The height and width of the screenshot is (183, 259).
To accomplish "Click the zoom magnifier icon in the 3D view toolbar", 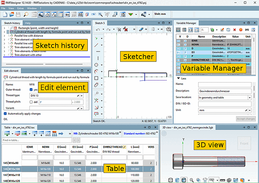I will pos(191,180).
